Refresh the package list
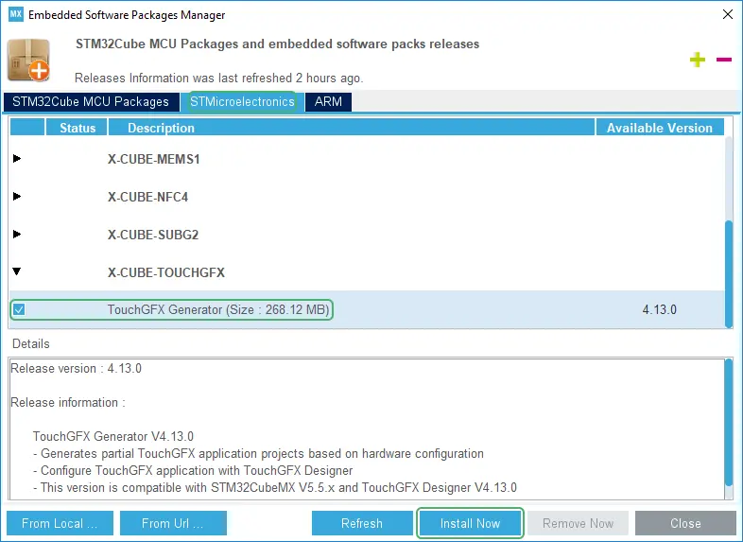This screenshot has width=743, height=542. (362, 523)
